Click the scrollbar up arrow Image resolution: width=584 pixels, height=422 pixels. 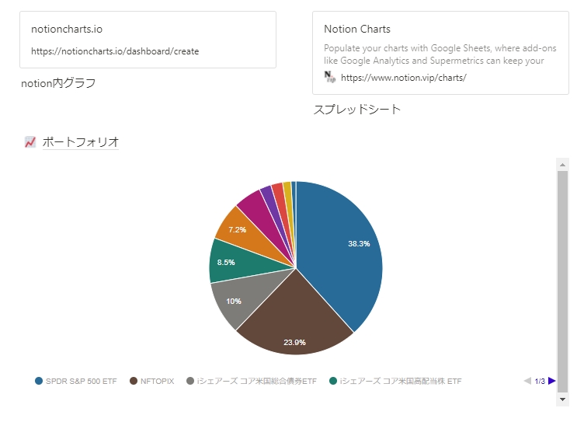[x=562, y=165]
